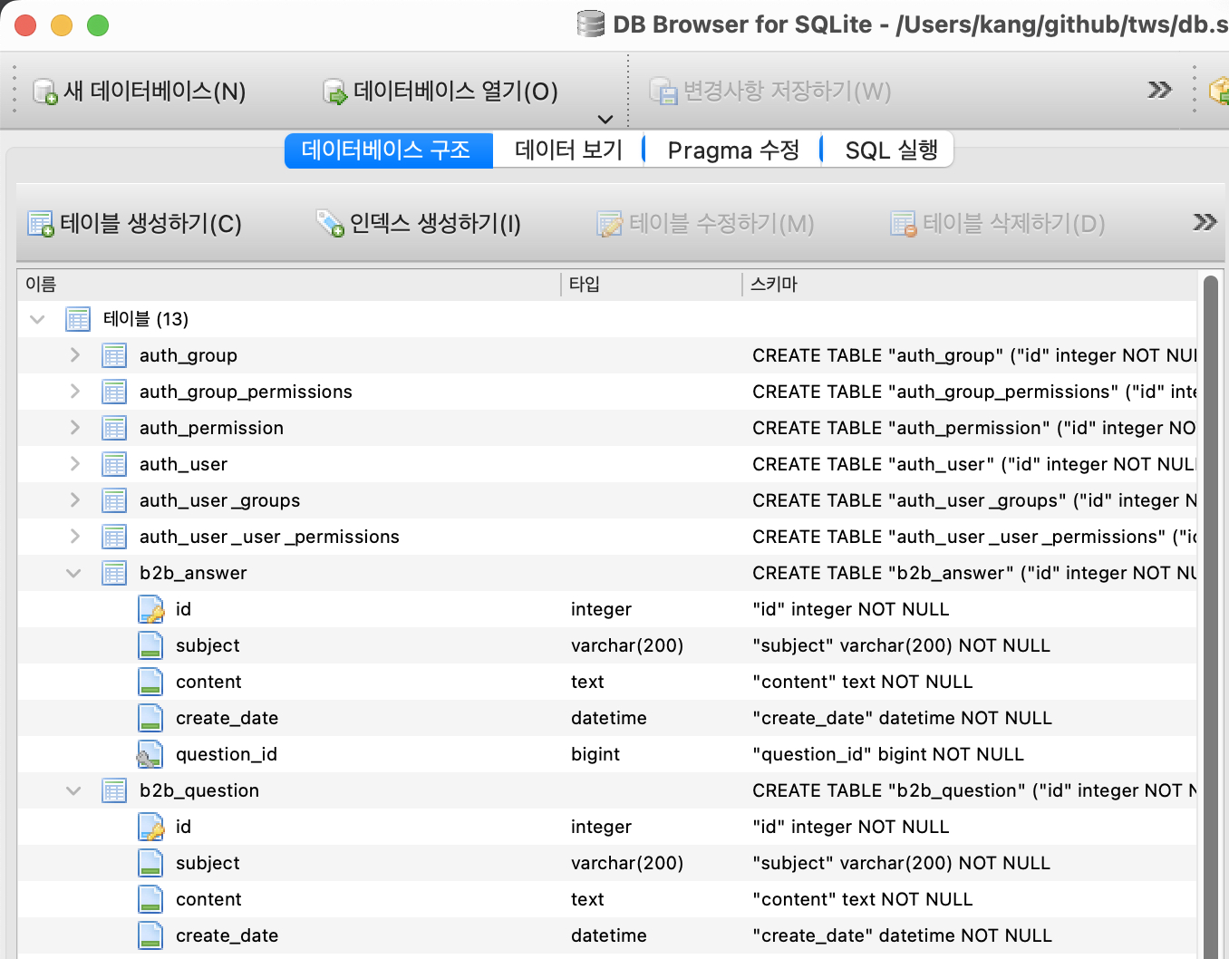Select the b2b_question content field name
This screenshot has height=959, width=1229.
pyautogui.click(x=208, y=899)
